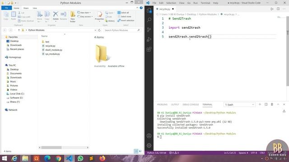Image resolution: width=289 pixels, height=162 pixels.
Task: Switch to the DEBUG CONSOLE tab
Action: (x=191, y=104)
